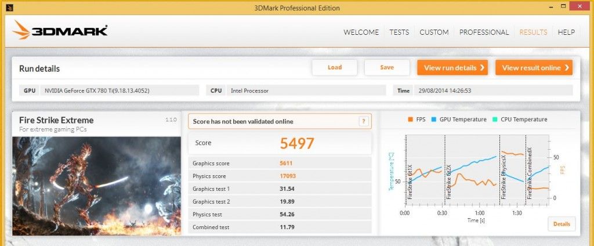Click the 3DMark logo in header

60,30
